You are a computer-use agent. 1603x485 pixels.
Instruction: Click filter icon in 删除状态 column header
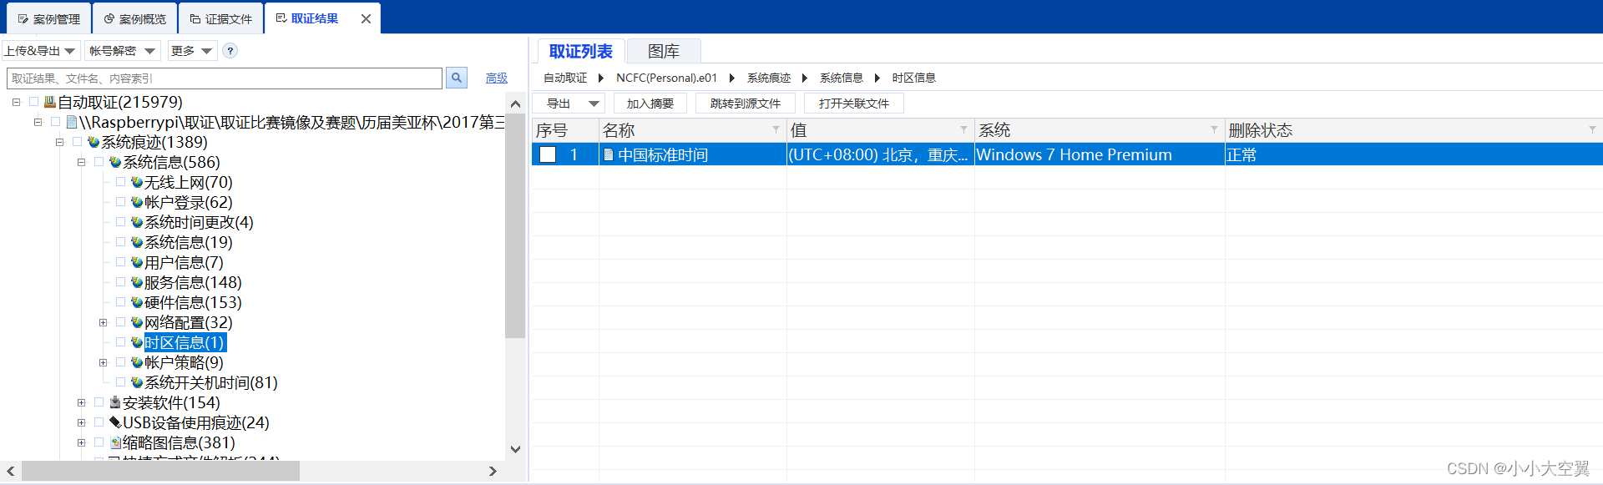[1592, 129]
